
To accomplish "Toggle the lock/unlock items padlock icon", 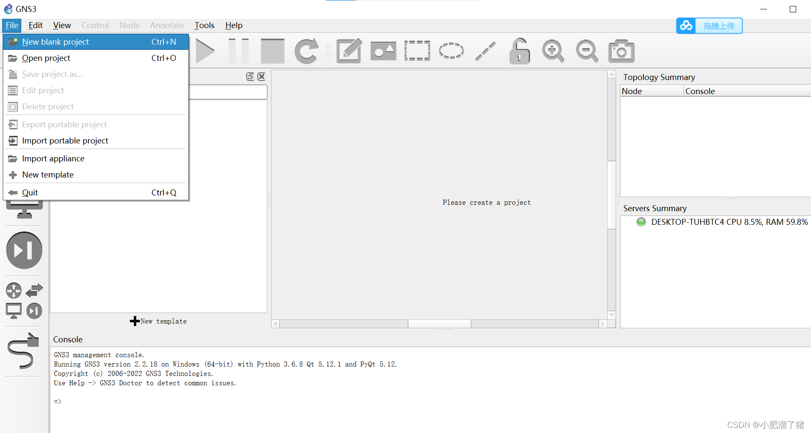I will click(519, 51).
